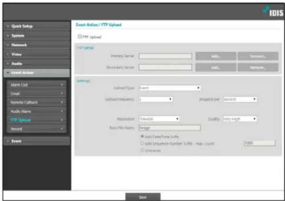Image resolution: width=285 pixels, height=201 pixels.
Task: Open the Email submenu
Action: (36, 93)
